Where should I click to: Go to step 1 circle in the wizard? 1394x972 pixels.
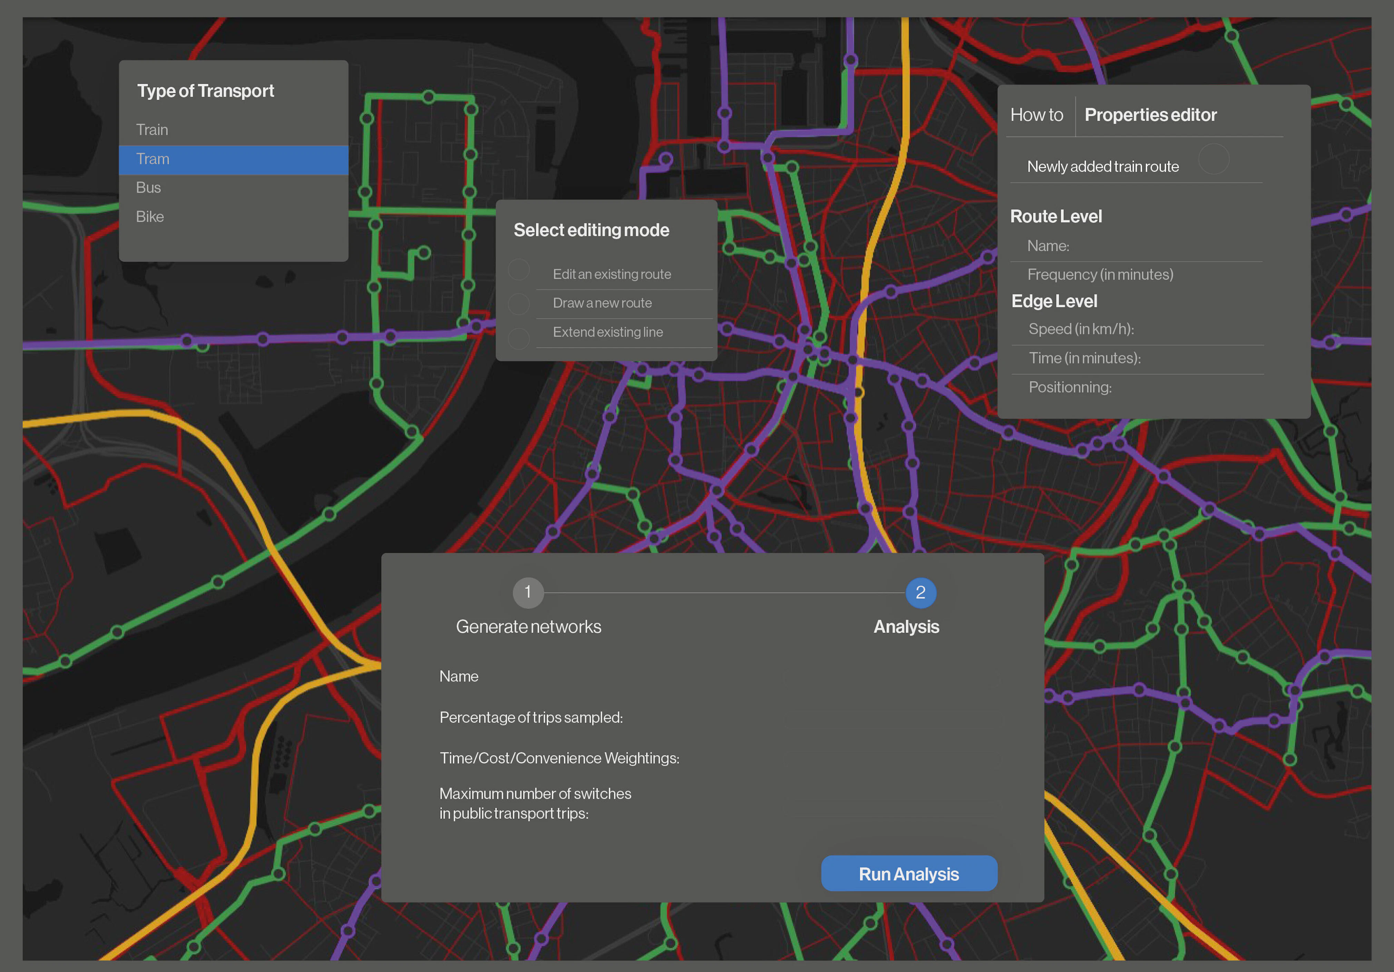[528, 592]
